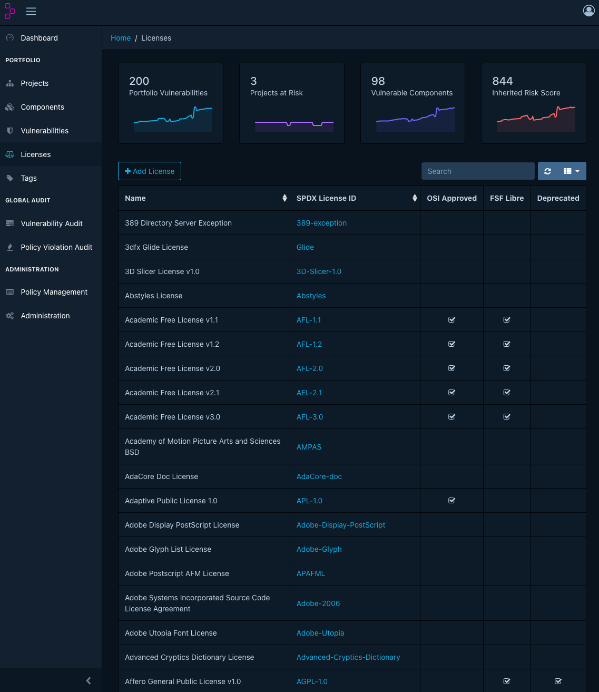Click FSF Libre check for AGPL-1.0
Viewport: 599px width, 692px height.
click(x=507, y=681)
